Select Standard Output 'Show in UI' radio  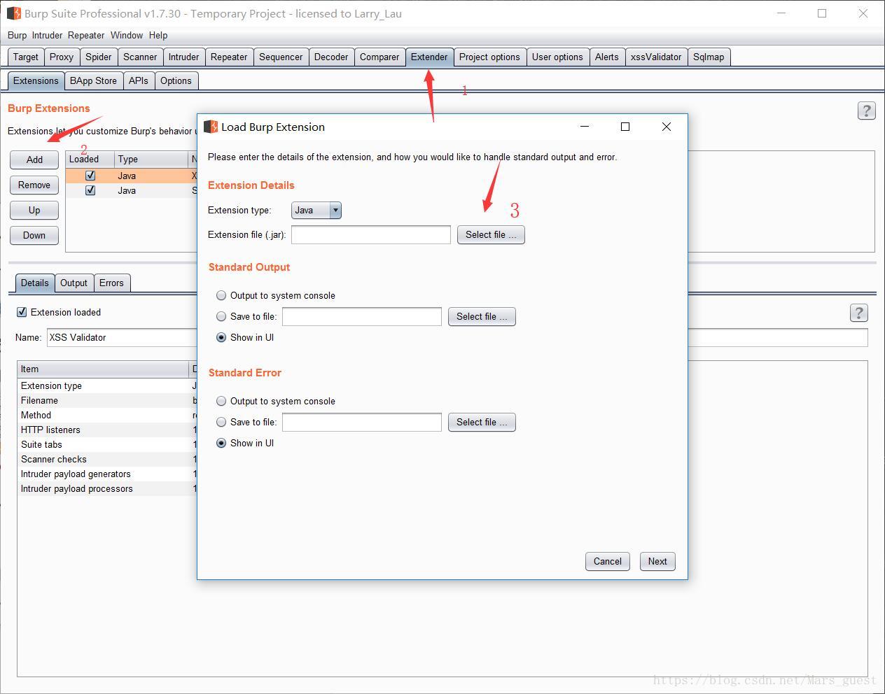pyautogui.click(x=221, y=337)
